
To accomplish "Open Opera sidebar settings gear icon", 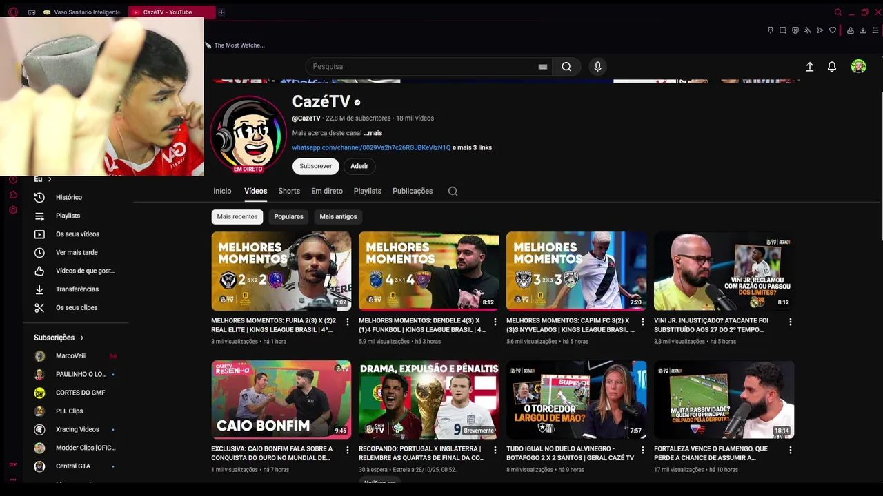I will 12,210.
